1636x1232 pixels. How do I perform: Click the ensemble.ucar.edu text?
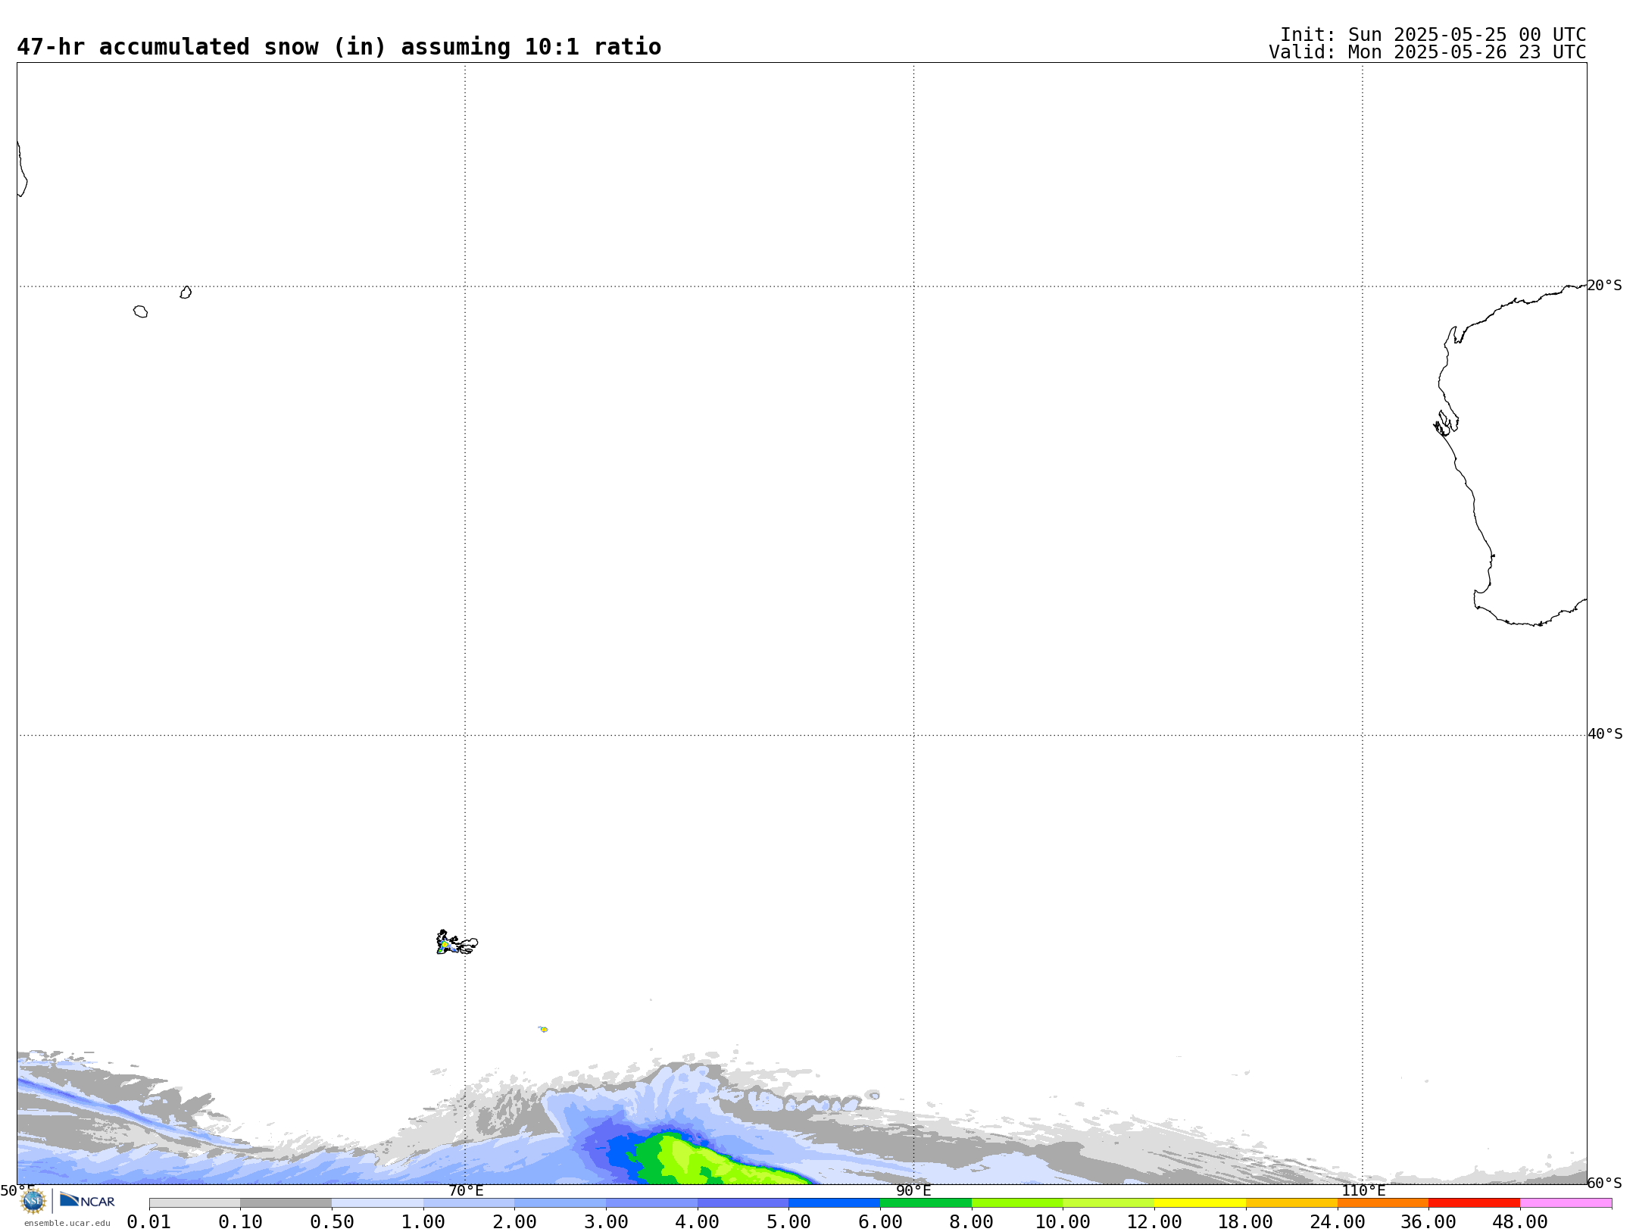[x=67, y=1223]
